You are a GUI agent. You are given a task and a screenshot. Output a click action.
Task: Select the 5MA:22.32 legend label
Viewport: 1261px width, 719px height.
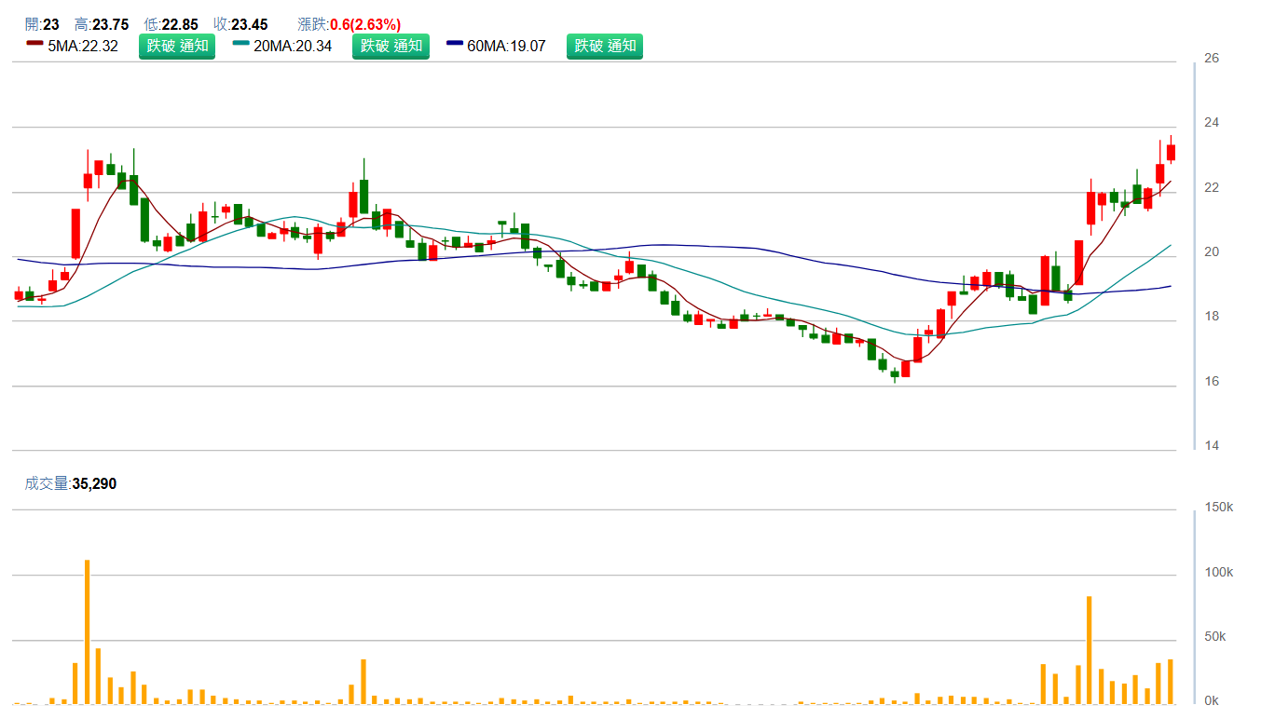tap(83, 47)
